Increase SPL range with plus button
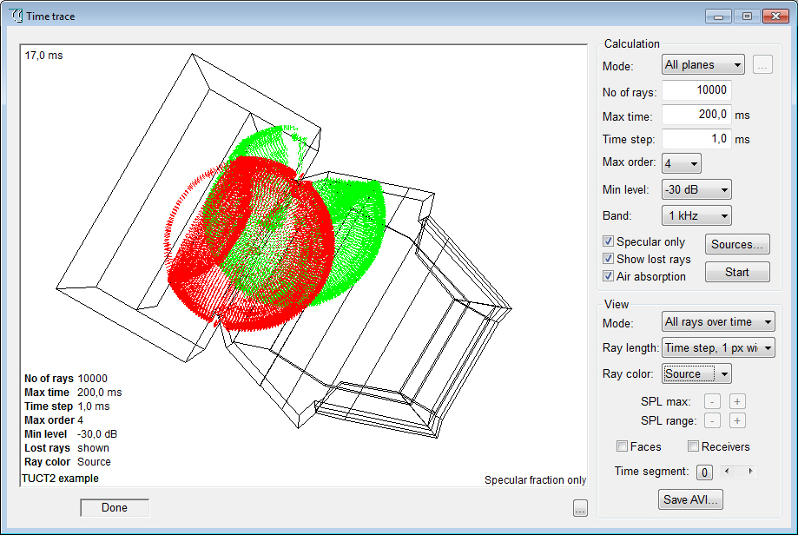The height and width of the screenshot is (535, 798). tap(737, 421)
